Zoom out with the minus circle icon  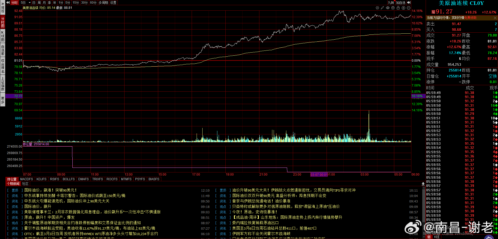409,8
